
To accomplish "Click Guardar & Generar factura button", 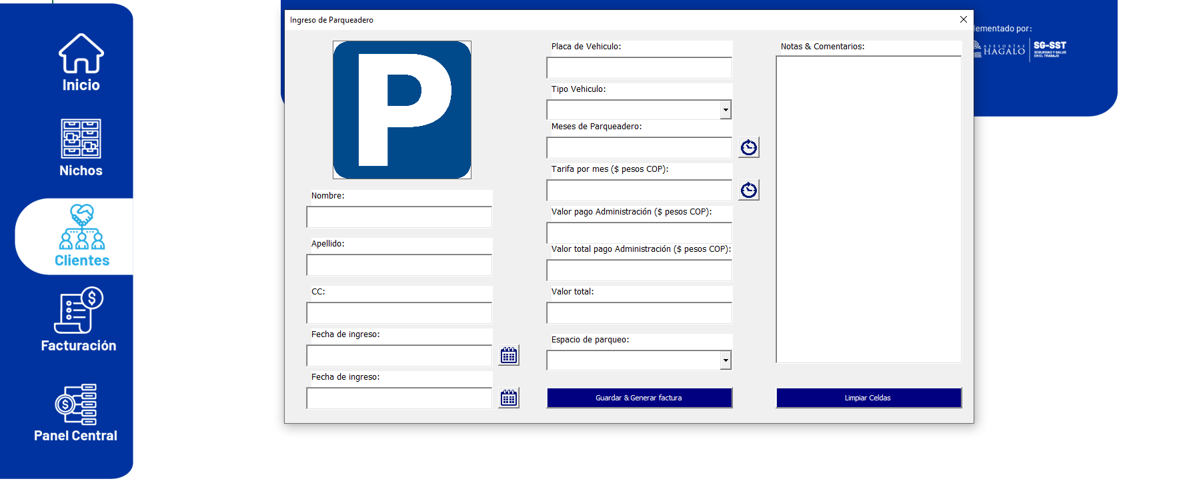I will [x=640, y=398].
